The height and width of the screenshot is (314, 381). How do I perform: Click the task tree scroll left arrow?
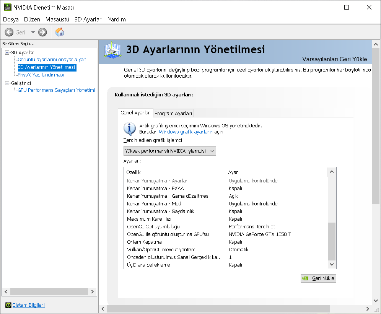pos(6,292)
